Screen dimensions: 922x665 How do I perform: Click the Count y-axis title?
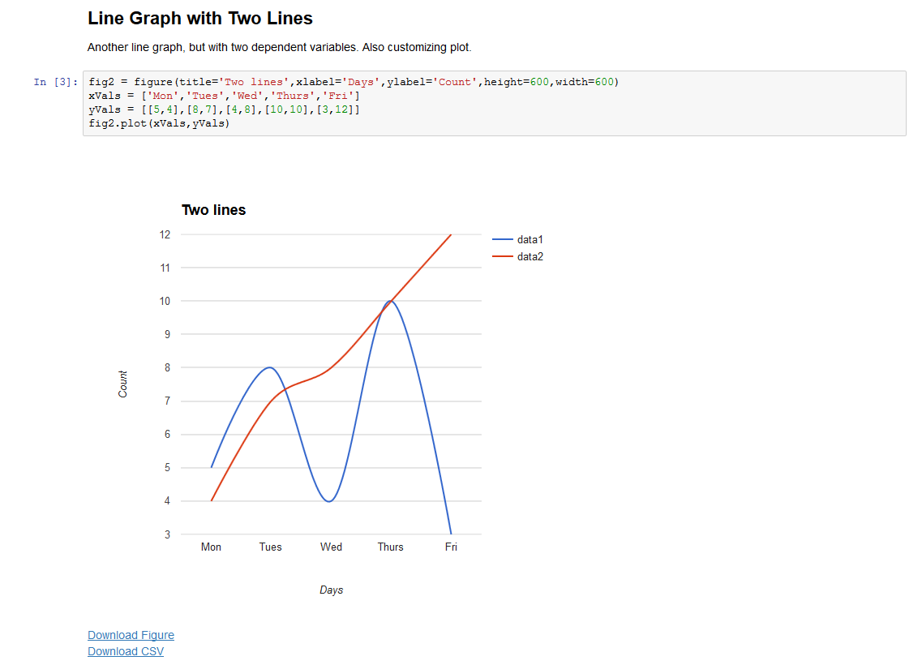pos(122,384)
